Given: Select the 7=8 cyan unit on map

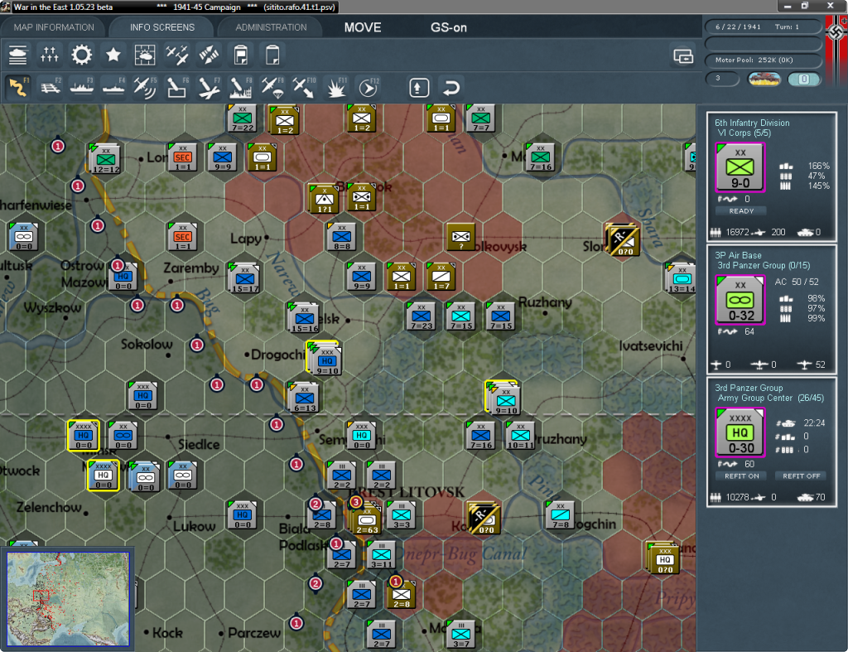Looking at the screenshot, I should click(561, 515).
